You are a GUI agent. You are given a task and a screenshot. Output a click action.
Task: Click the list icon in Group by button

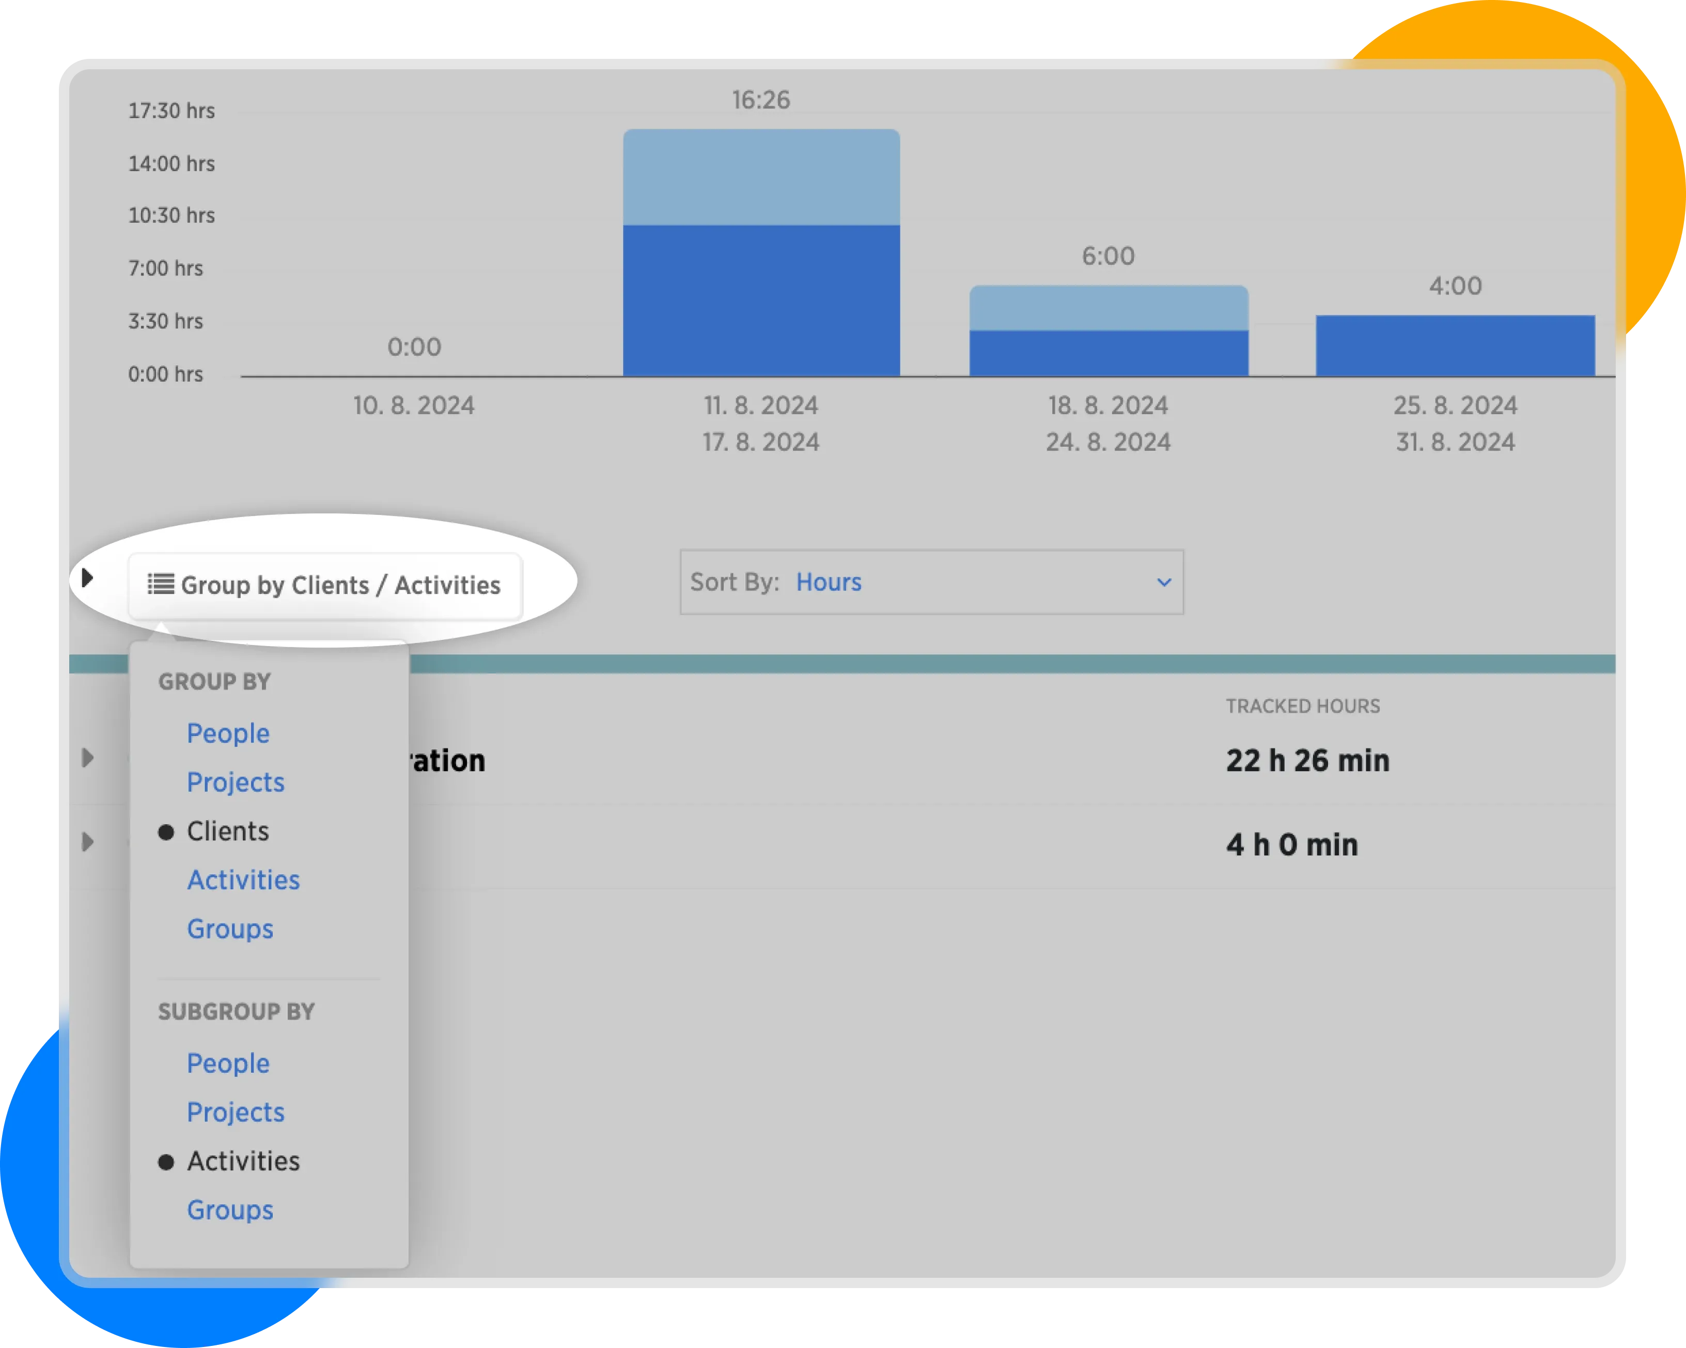coord(161,585)
